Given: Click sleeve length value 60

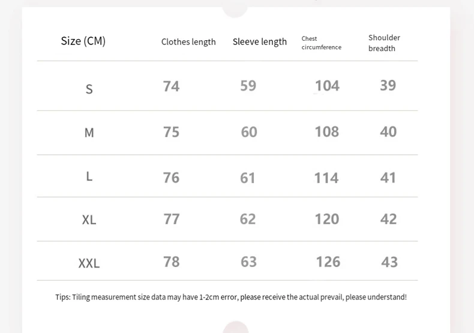Looking at the screenshot, I should [x=249, y=131].
